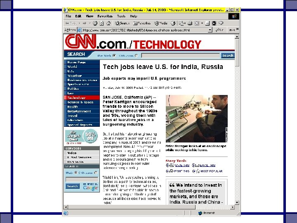297x223 pixels.
Task: Click the status bar page icon
Action: pos(66,213)
